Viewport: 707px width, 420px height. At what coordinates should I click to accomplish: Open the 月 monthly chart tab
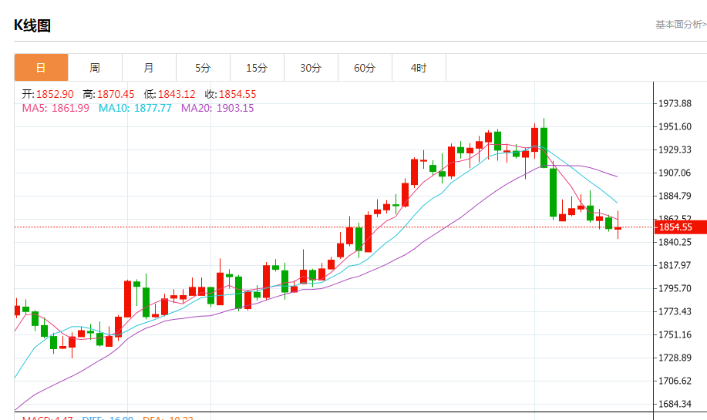coord(149,68)
